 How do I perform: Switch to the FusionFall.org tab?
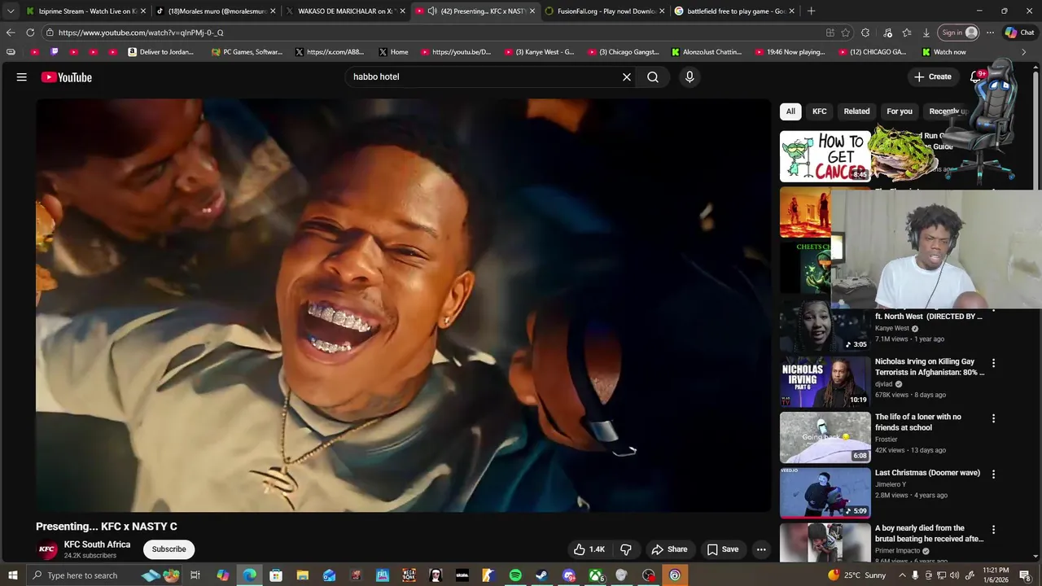(605, 11)
